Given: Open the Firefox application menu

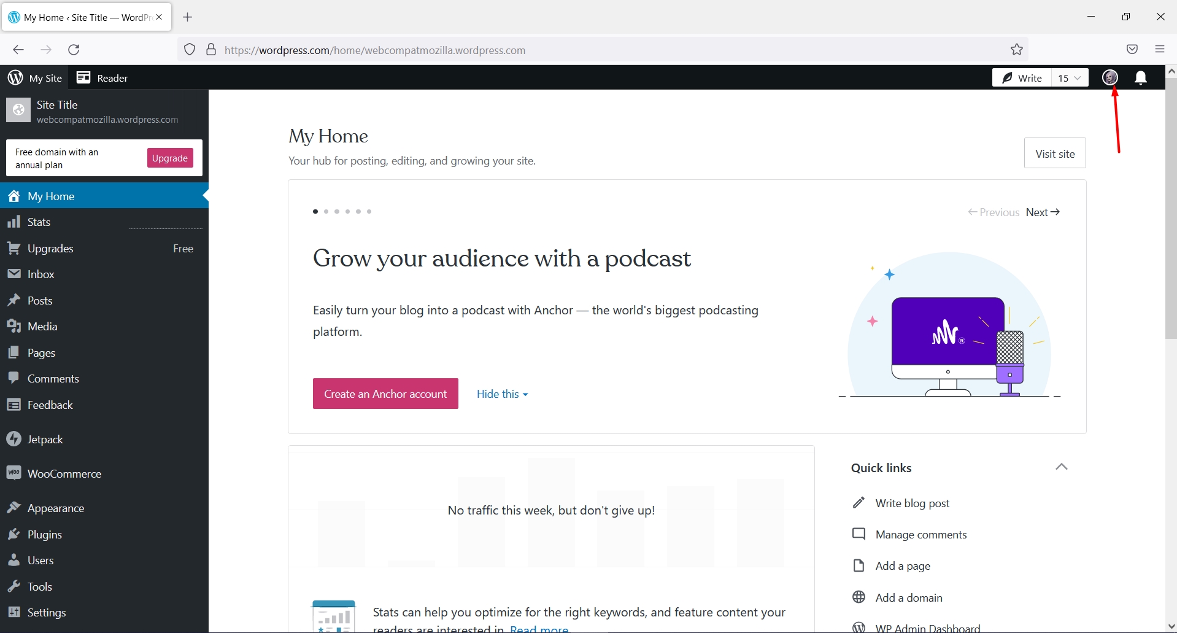Looking at the screenshot, I should tap(1159, 50).
